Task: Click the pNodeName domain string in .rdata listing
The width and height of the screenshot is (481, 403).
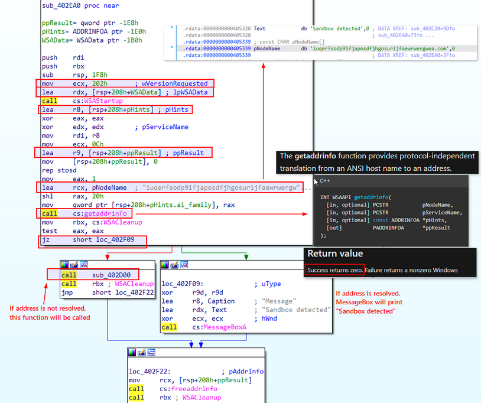Action: (380, 48)
